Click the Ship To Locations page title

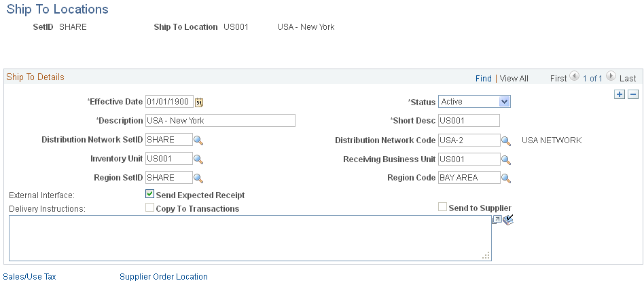58,9
